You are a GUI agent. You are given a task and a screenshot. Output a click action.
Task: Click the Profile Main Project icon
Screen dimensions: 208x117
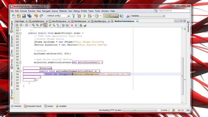pyautogui.click(x=97, y=16)
